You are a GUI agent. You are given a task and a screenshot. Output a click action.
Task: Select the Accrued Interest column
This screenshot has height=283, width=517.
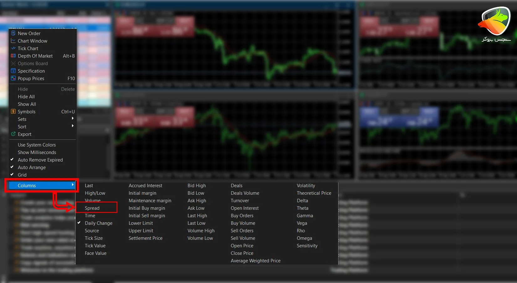point(145,185)
